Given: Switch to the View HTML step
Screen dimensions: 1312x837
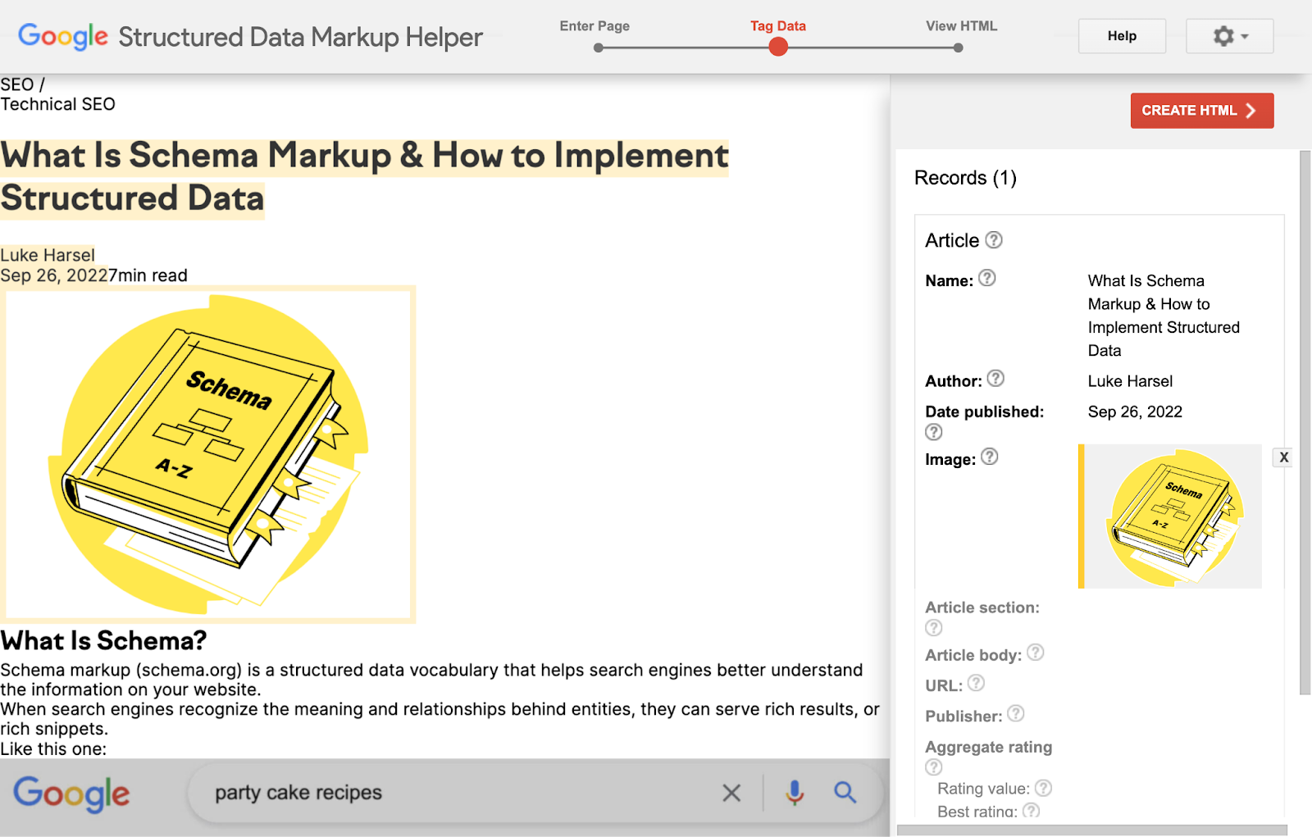Looking at the screenshot, I should [x=958, y=47].
